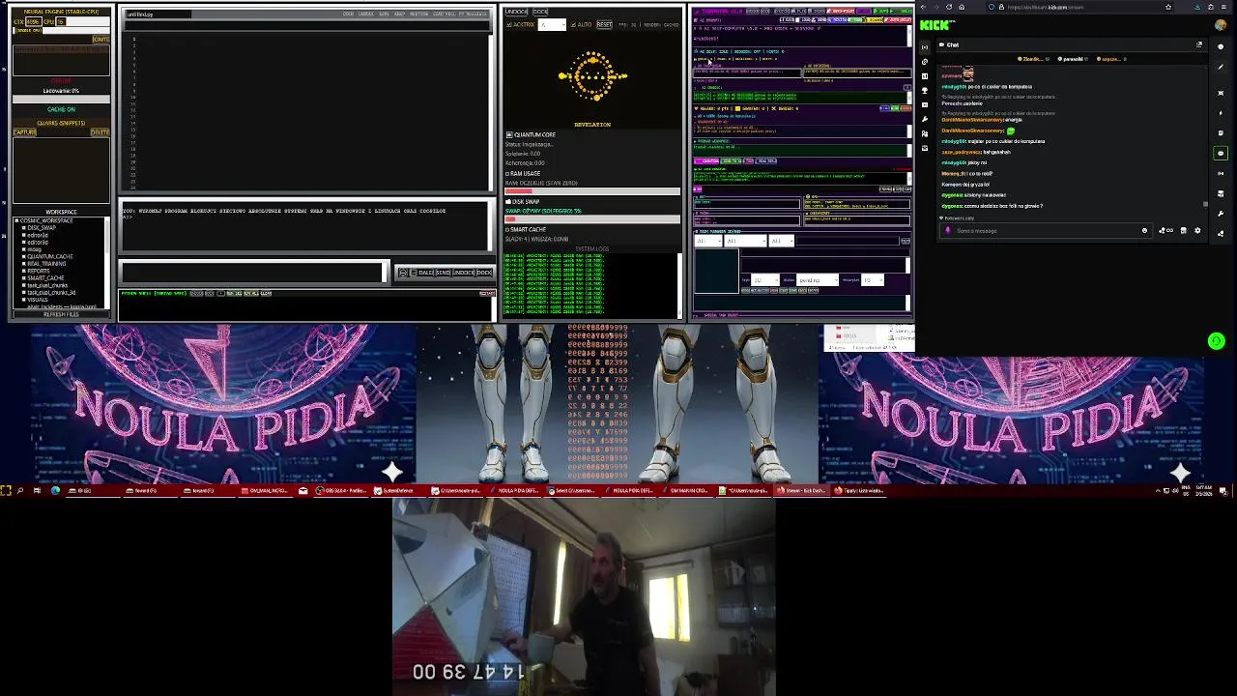Toggle the DISK SWAP checkbox
The width and height of the screenshot is (1237, 696).
coord(508,201)
